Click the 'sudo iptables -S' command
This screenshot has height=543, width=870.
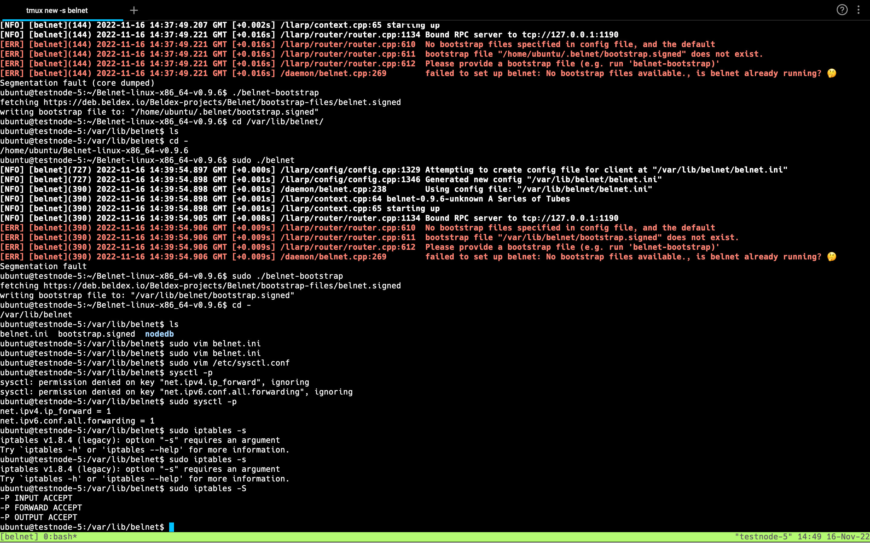(208, 488)
